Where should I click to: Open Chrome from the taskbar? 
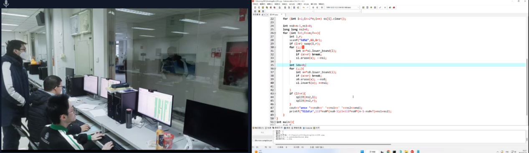pyautogui.click(x=388, y=151)
